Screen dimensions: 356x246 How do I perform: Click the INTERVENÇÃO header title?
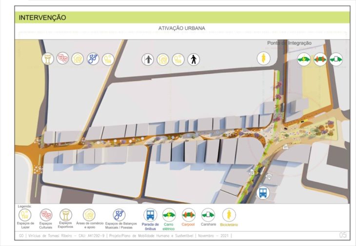click(42, 18)
